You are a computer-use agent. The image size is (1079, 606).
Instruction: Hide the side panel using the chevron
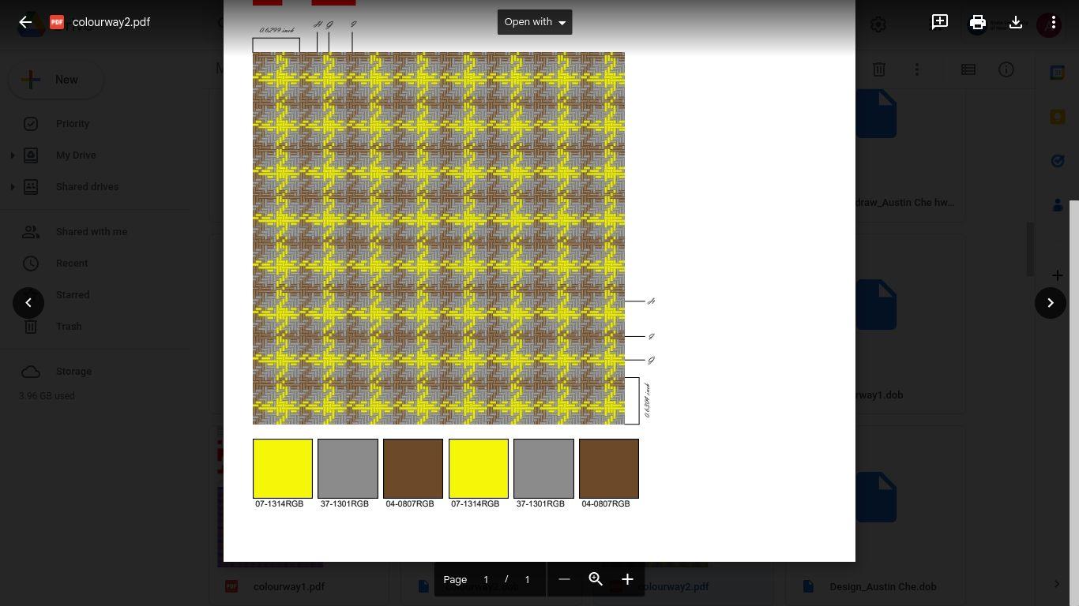pos(1057,584)
